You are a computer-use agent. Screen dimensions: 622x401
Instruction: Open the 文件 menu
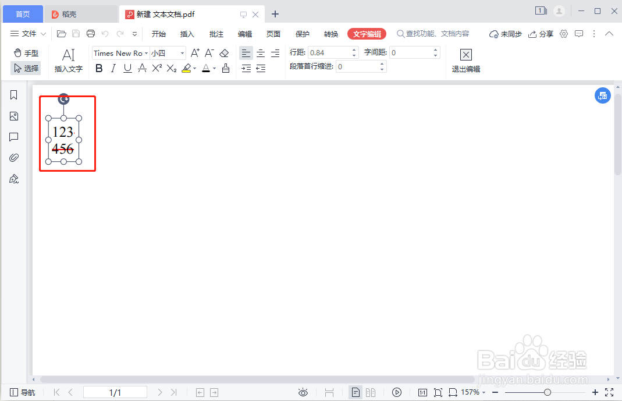tap(27, 33)
